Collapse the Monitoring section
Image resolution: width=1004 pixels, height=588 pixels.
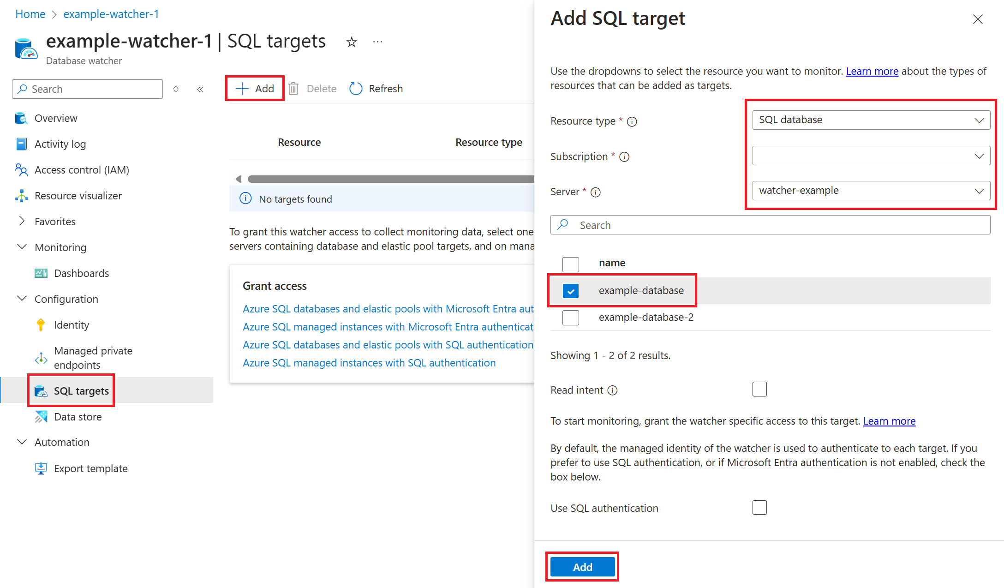pos(22,247)
